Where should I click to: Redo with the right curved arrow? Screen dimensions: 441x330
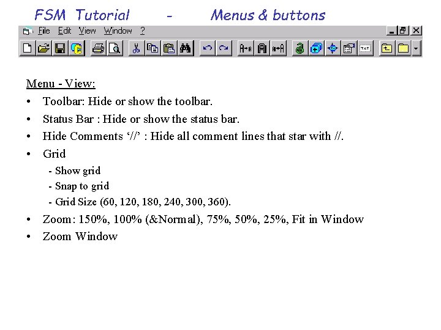coord(224,48)
